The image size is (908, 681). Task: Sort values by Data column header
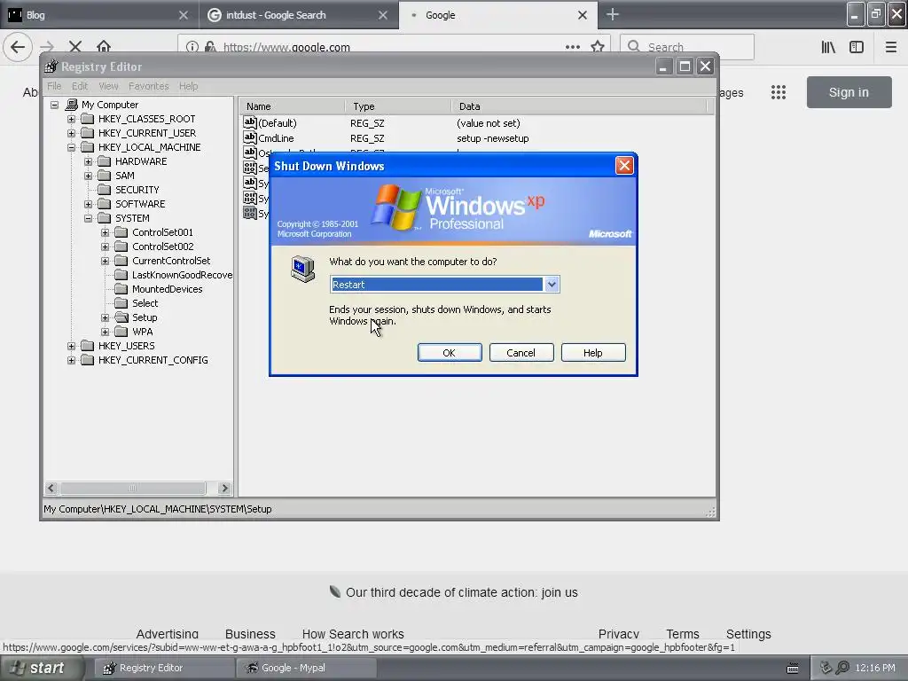(x=579, y=106)
